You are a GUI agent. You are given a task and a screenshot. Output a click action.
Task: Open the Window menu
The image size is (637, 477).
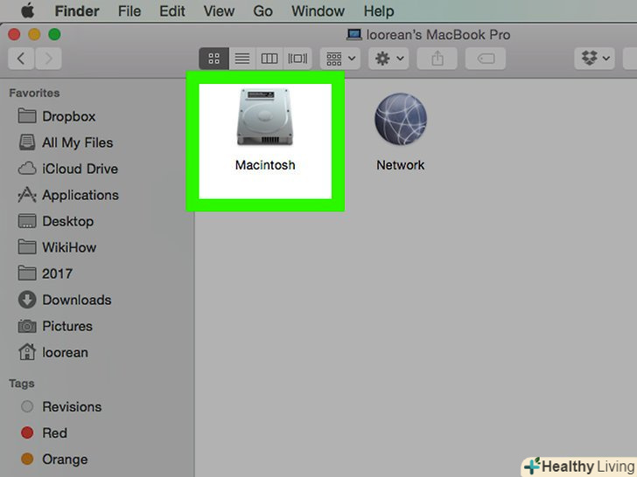point(318,11)
